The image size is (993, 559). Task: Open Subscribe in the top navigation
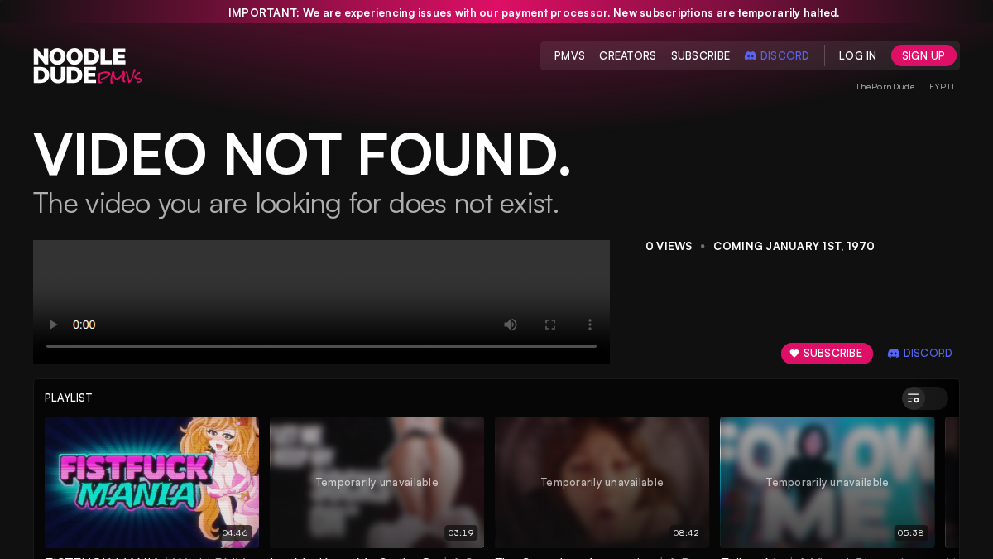point(700,55)
